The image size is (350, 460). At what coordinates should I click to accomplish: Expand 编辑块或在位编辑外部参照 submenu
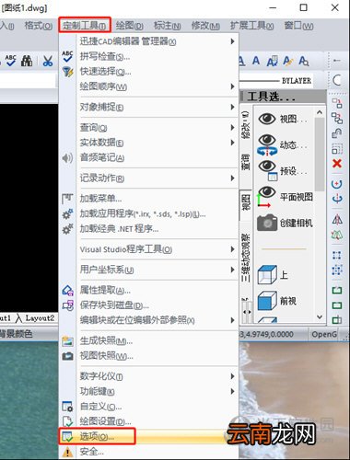[149, 320]
